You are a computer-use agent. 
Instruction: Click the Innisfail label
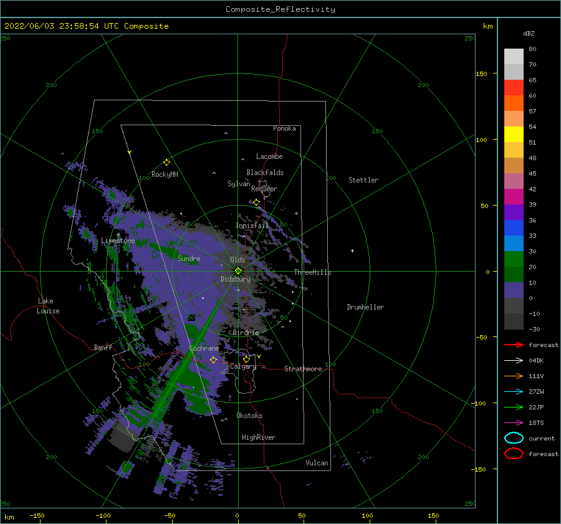(252, 226)
